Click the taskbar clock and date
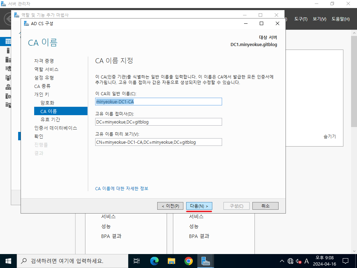This screenshot has height=268, width=357. 325,261
